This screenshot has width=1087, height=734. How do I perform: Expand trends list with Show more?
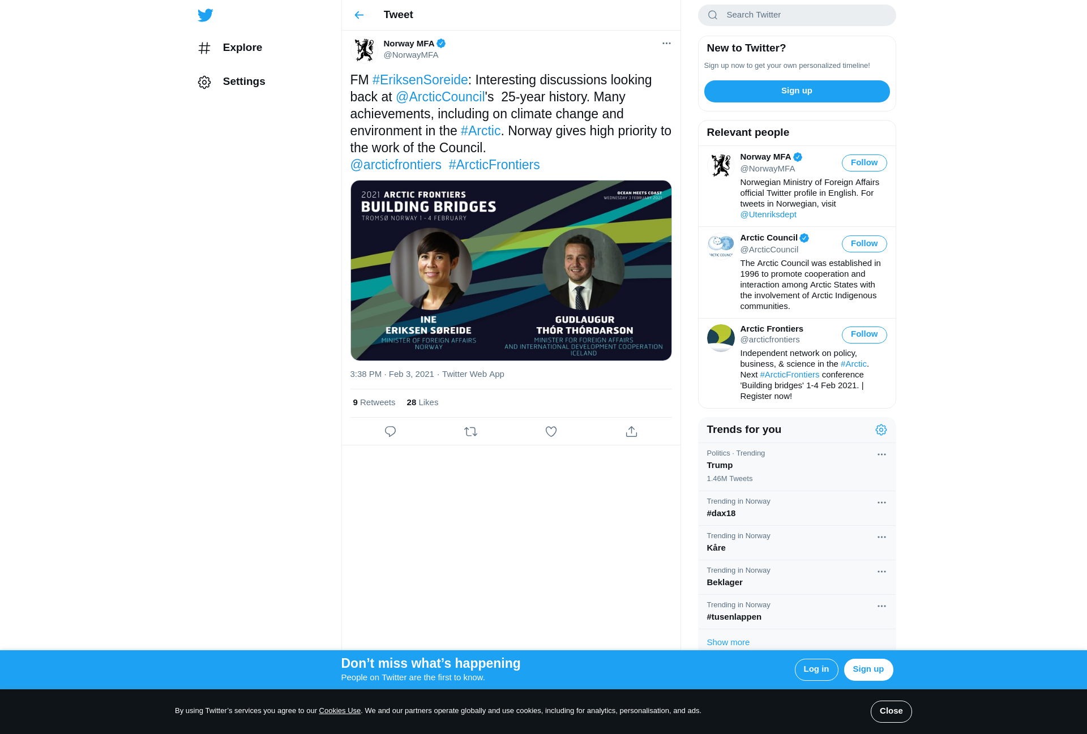click(x=728, y=642)
